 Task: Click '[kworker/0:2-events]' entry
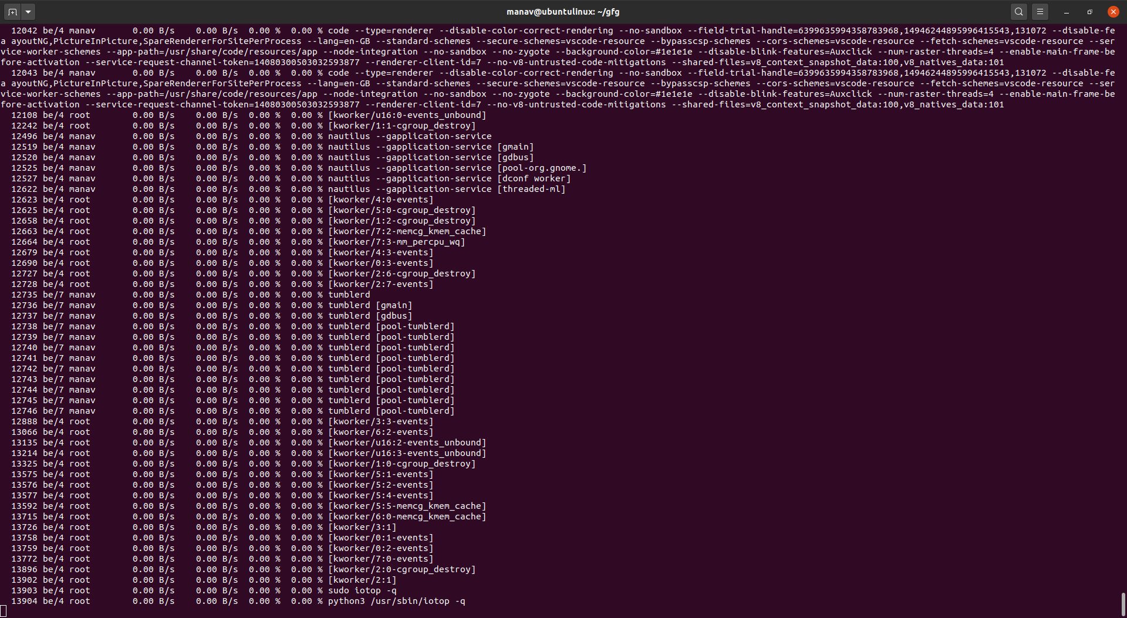(x=381, y=548)
